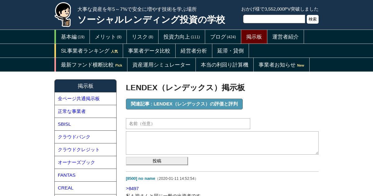The width and height of the screenshot is (373, 196).
Task: Open the 投資力向上 (111) menu
Action: click(x=182, y=37)
